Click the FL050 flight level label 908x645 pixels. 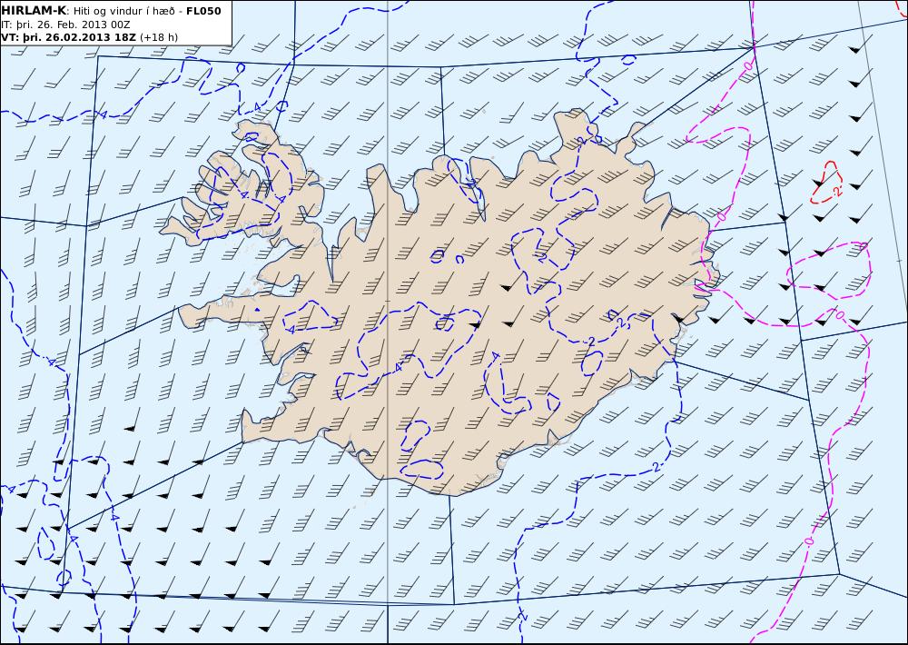(203, 11)
